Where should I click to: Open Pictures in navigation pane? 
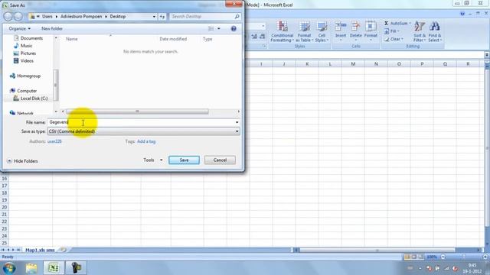[x=24, y=53]
